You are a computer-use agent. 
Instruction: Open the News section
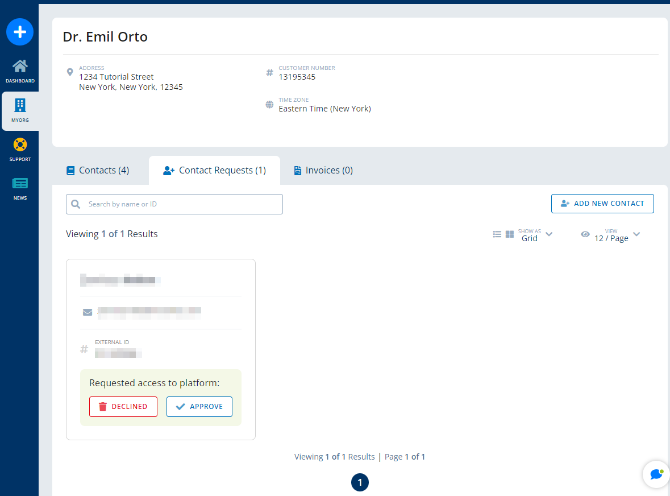(20, 188)
